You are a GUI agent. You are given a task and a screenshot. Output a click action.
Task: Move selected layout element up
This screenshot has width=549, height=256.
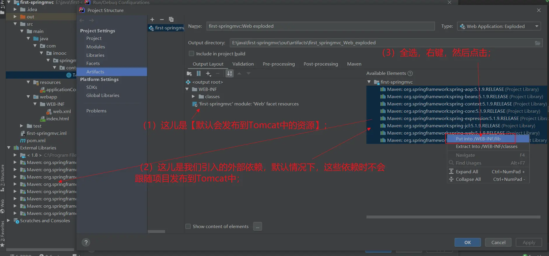[x=239, y=73]
